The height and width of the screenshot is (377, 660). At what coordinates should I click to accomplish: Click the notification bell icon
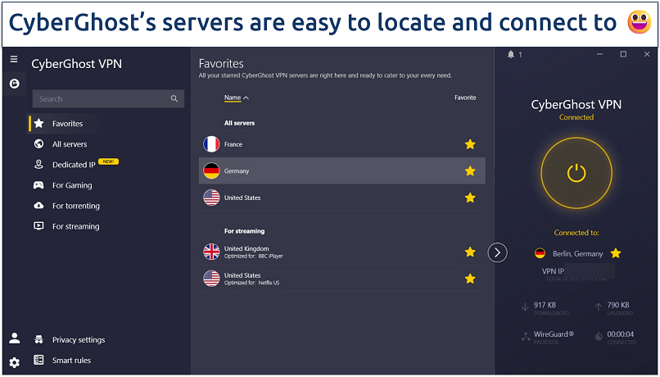[x=511, y=55]
